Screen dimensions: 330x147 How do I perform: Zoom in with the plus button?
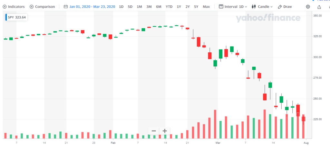click(x=165, y=131)
